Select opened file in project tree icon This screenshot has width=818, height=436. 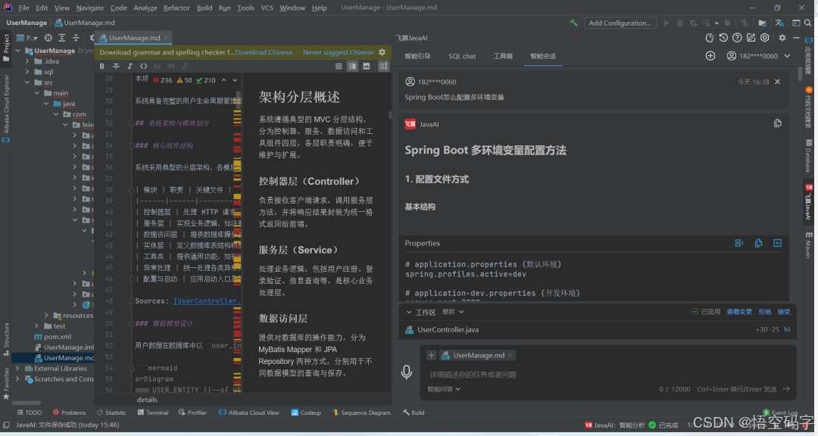tap(48, 38)
